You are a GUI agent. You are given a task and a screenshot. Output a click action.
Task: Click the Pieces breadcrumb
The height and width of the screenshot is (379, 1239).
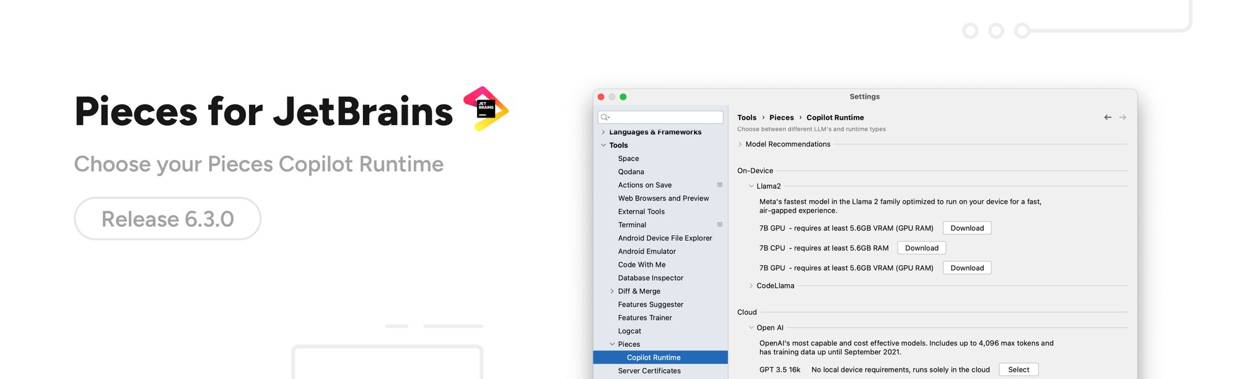[781, 117]
